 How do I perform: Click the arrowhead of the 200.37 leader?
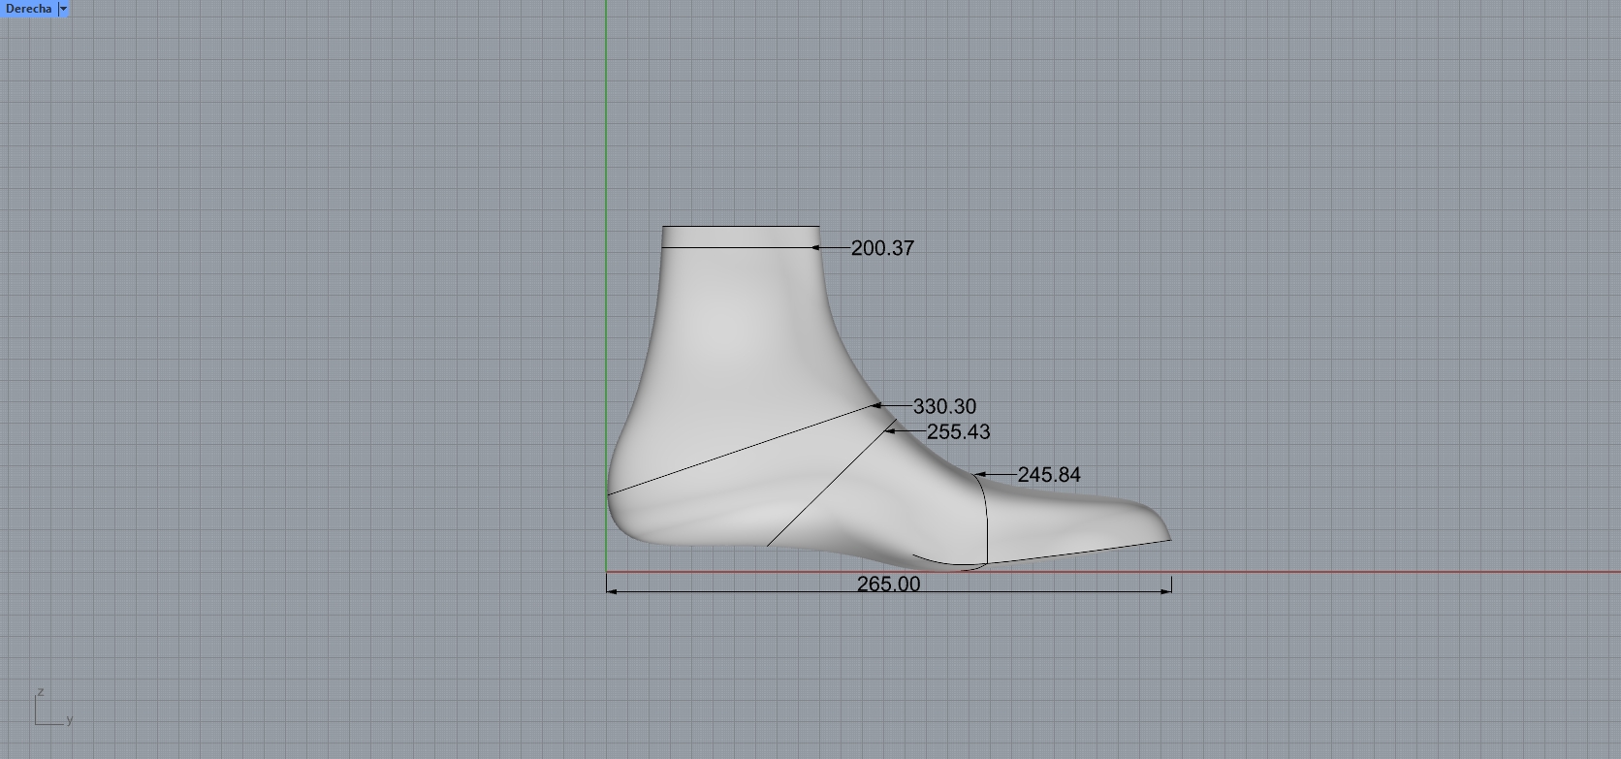coord(816,248)
